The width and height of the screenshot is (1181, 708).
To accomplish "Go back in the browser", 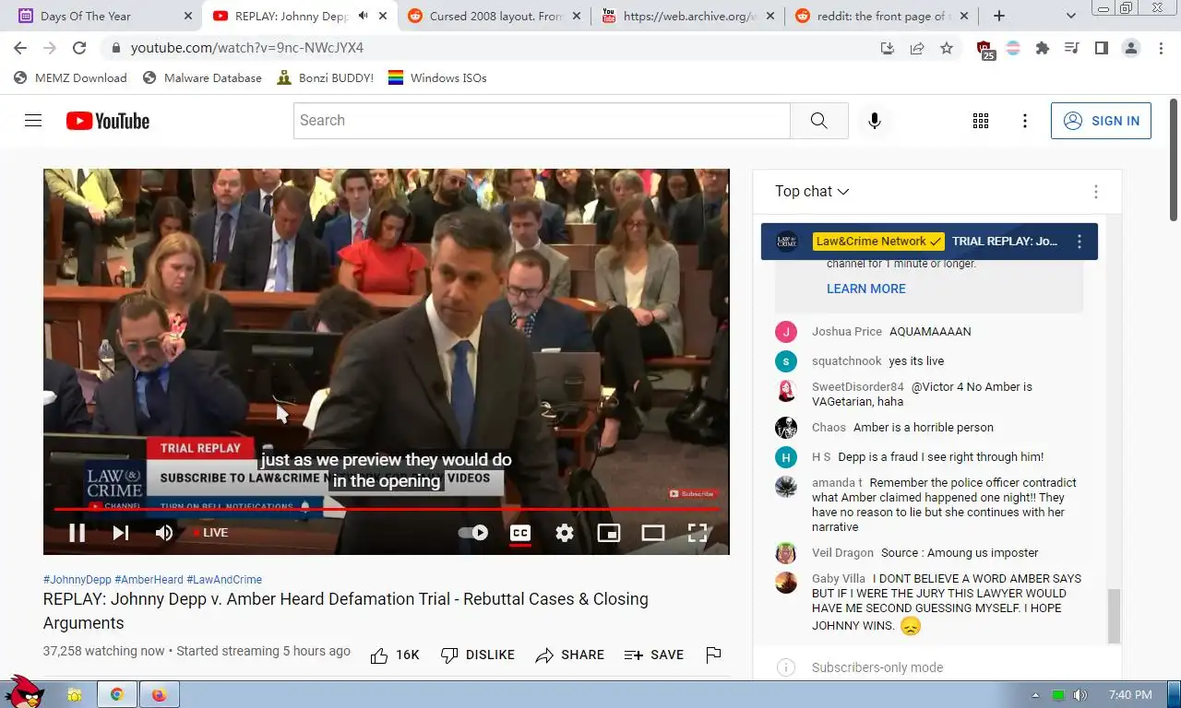I will click(20, 48).
